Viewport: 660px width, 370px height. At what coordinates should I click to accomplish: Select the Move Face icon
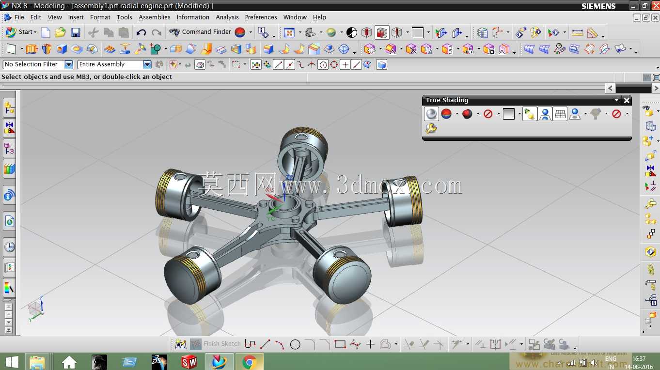[370, 49]
